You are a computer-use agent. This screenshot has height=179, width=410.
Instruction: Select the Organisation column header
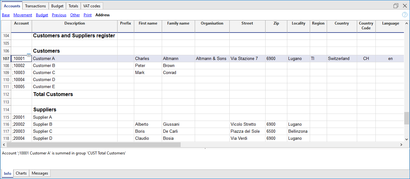[212, 26]
